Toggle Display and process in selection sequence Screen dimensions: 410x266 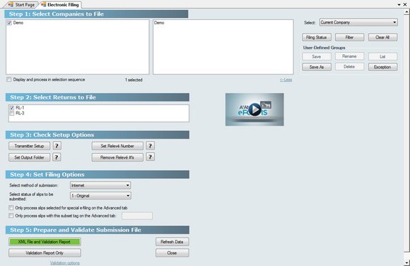tap(9, 79)
